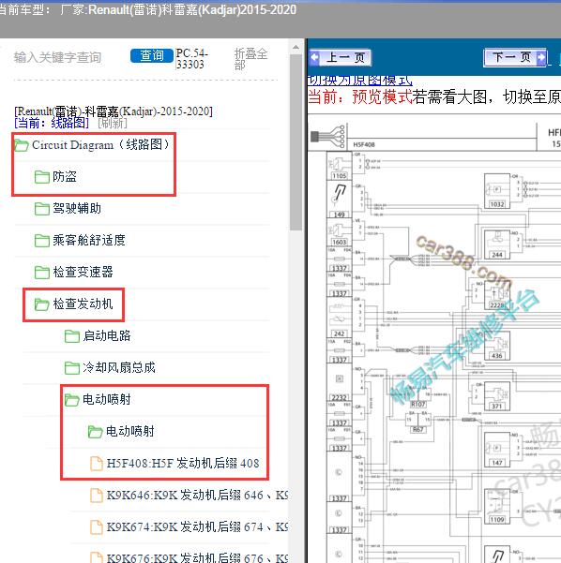This screenshot has height=563, width=561.
Task: Select the 检查发动机 tree label
Action: pos(83,304)
